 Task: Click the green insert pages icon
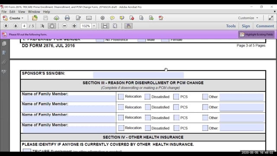[x=151, y=18]
